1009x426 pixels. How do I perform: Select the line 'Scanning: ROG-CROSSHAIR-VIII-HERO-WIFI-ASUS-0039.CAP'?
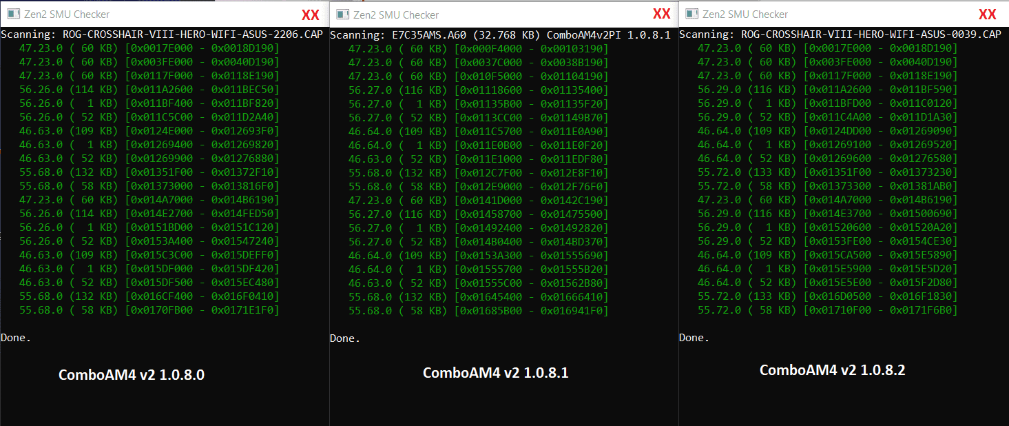[840, 34]
